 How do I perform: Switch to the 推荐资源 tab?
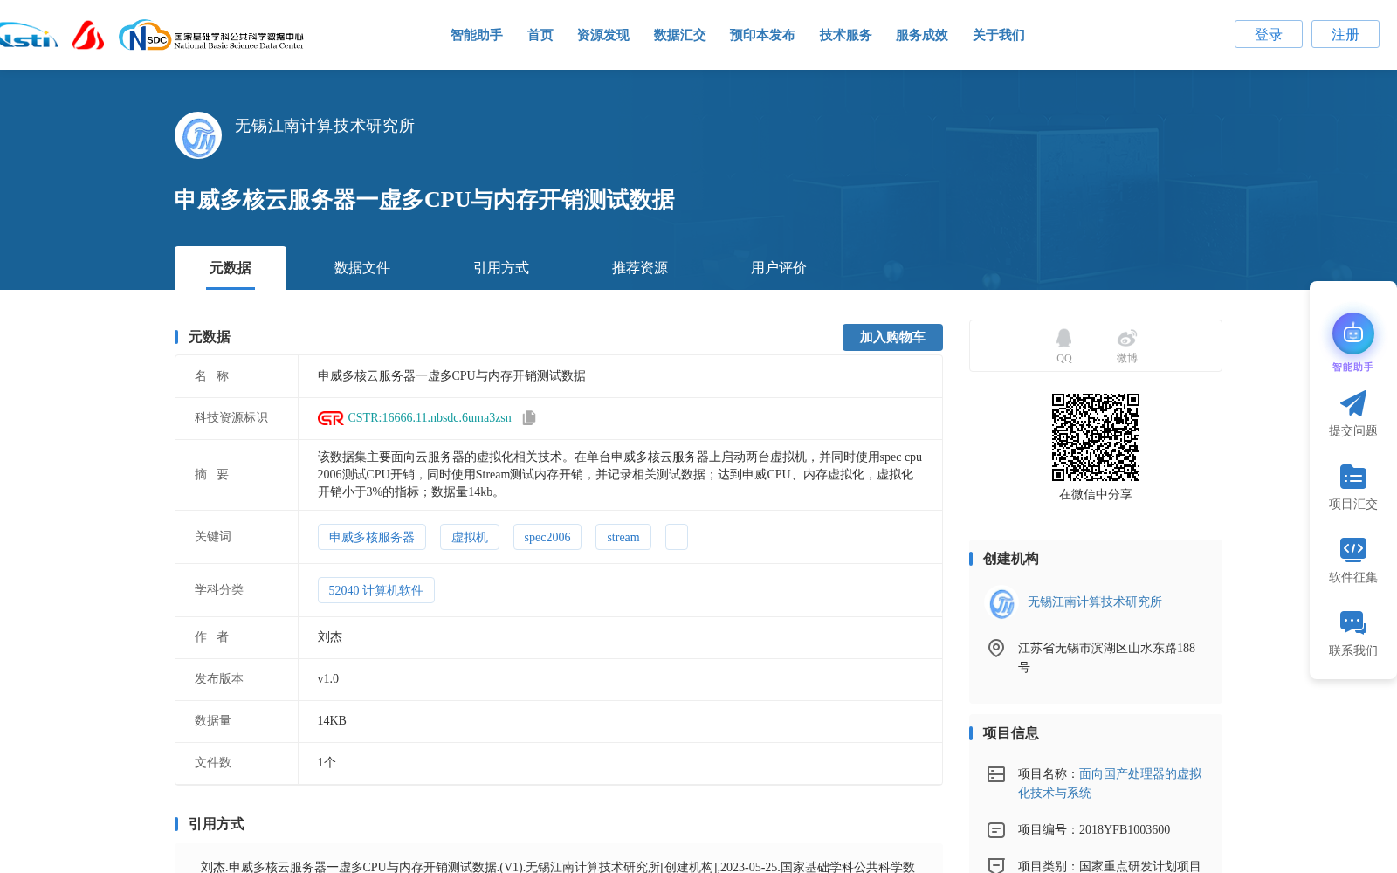[639, 268]
